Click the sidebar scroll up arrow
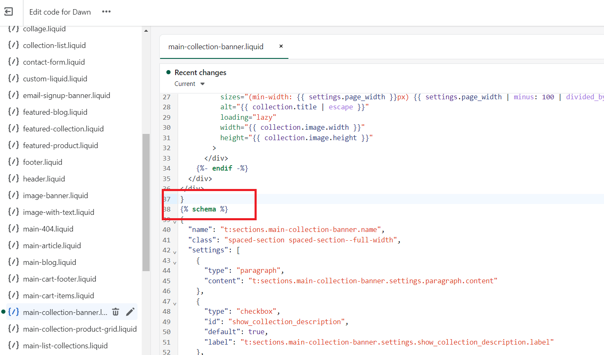 (146, 31)
